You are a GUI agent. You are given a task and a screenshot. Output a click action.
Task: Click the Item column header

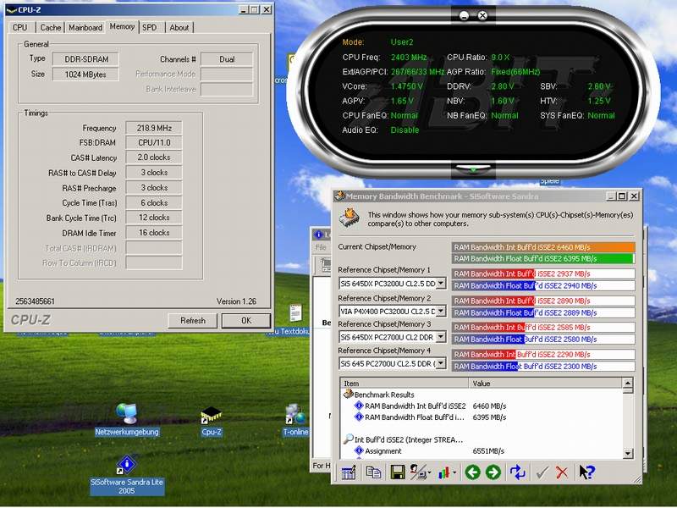(x=405, y=384)
